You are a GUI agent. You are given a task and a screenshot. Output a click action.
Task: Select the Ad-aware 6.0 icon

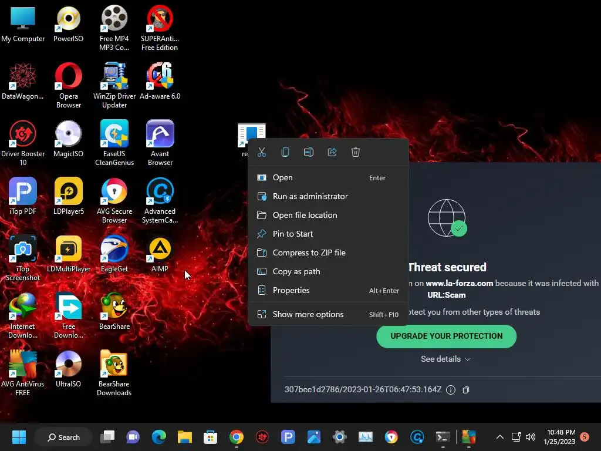tap(160, 81)
